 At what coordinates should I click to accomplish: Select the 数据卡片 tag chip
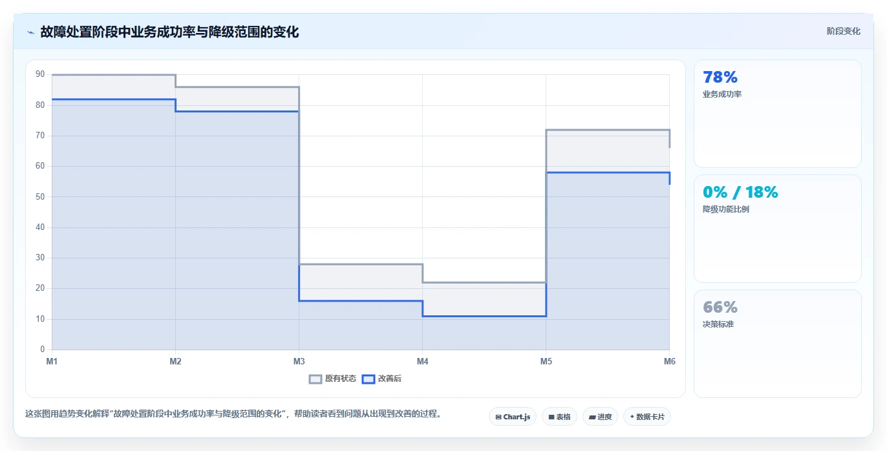click(647, 417)
